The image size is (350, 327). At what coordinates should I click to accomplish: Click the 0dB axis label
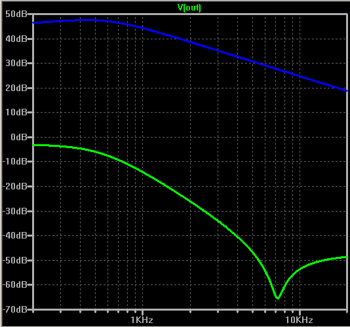[x=19, y=137]
